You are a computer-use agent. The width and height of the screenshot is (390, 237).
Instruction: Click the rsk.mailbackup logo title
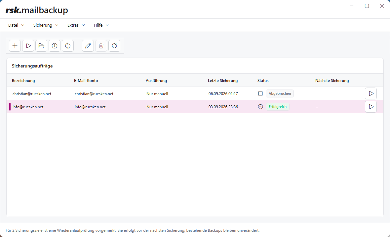[37, 10]
